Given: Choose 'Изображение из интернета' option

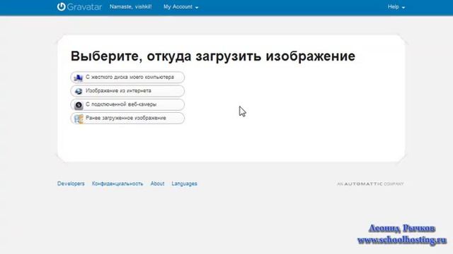Looking at the screenshot, I should click(x=127, y=91).
